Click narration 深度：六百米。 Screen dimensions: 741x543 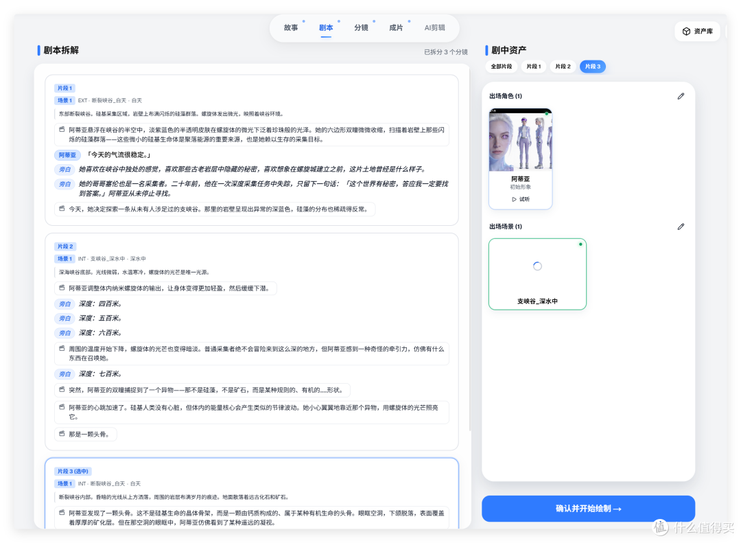pos(101,333)
